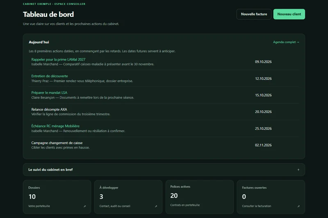Create a Nouvelle facture

(254, 14)
